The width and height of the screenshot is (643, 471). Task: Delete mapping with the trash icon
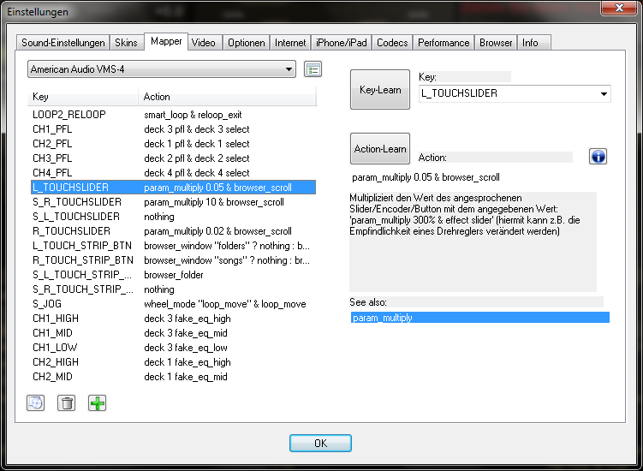pyautogui.click(x=67, y=402)
